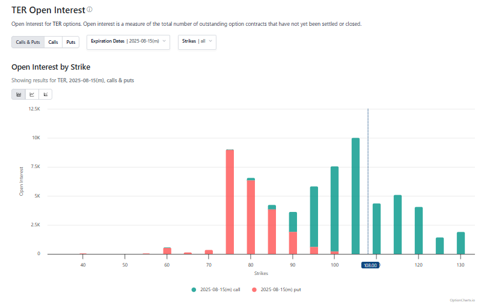Show only Puts open interest
Image resolution: width=487 pixels, height=305 pixels.
tap(71, 43)
